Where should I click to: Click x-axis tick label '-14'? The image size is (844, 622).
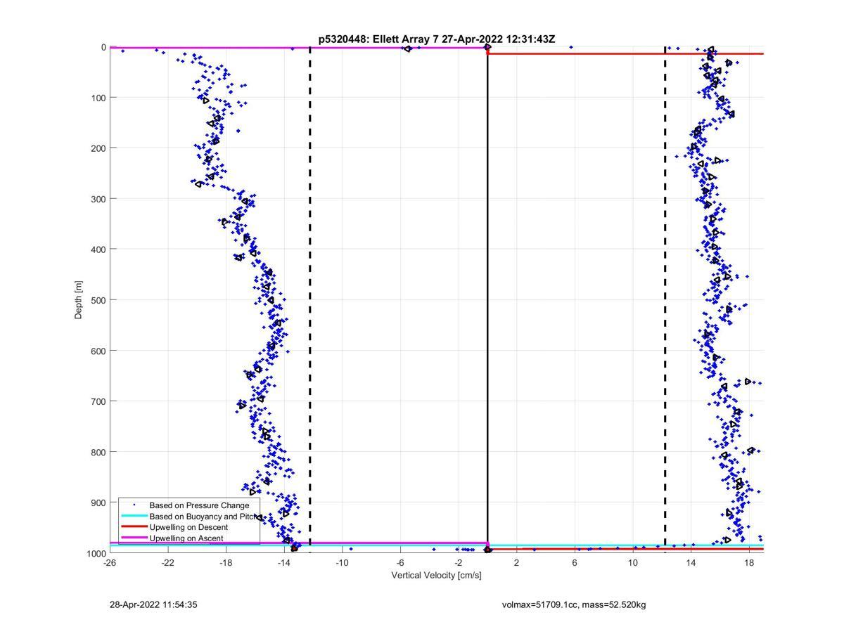coord(284,563)
